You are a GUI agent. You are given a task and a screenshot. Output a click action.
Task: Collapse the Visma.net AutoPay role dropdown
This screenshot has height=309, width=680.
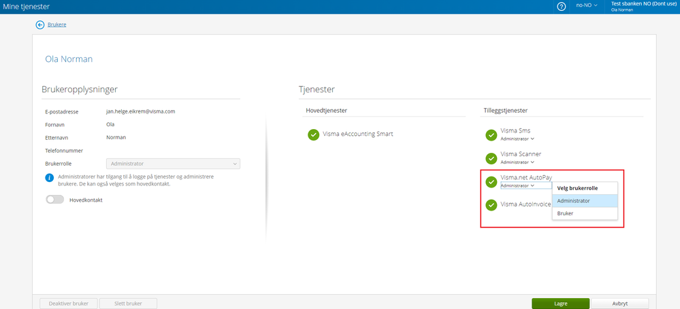517,185
